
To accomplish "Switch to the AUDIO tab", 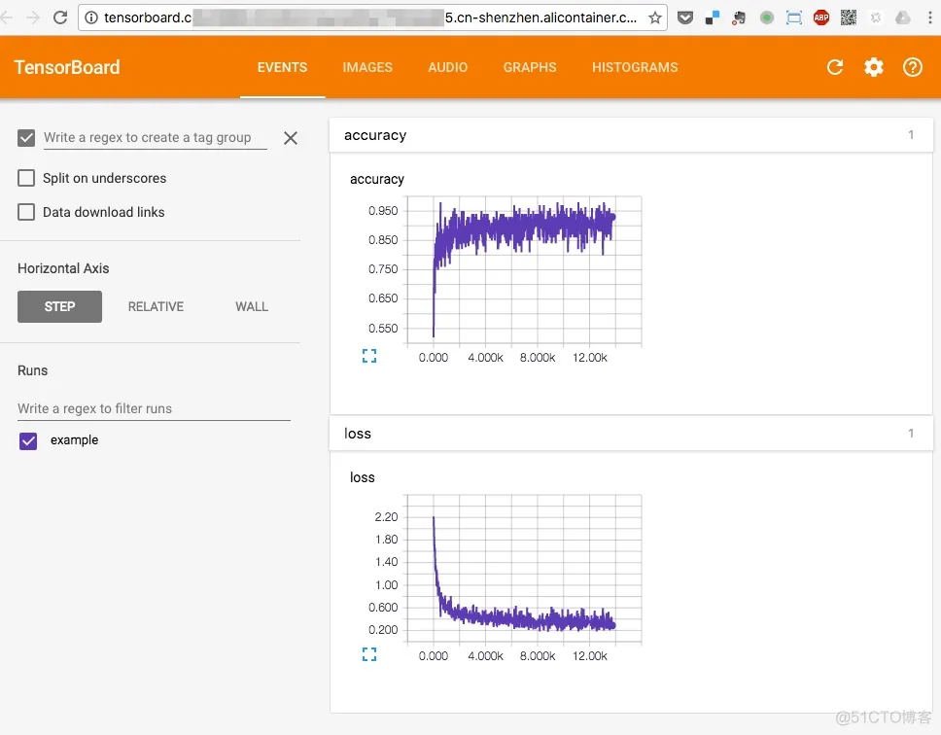I will pyautogui.click(x=448, y=67).
